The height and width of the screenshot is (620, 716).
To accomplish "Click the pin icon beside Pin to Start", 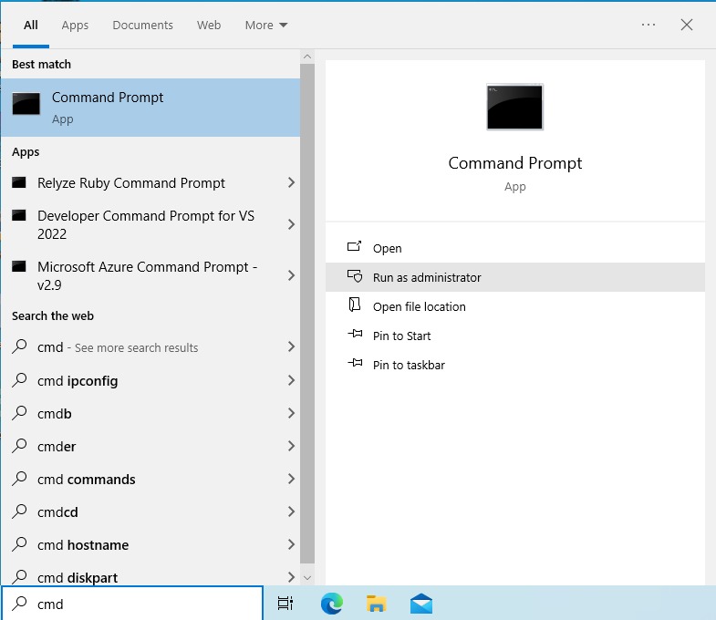I will pos(355,334).
